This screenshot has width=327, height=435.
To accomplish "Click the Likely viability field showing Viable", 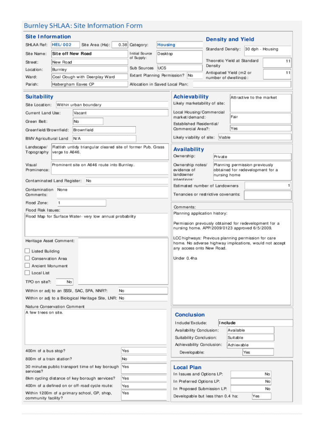I will (254, 137).
